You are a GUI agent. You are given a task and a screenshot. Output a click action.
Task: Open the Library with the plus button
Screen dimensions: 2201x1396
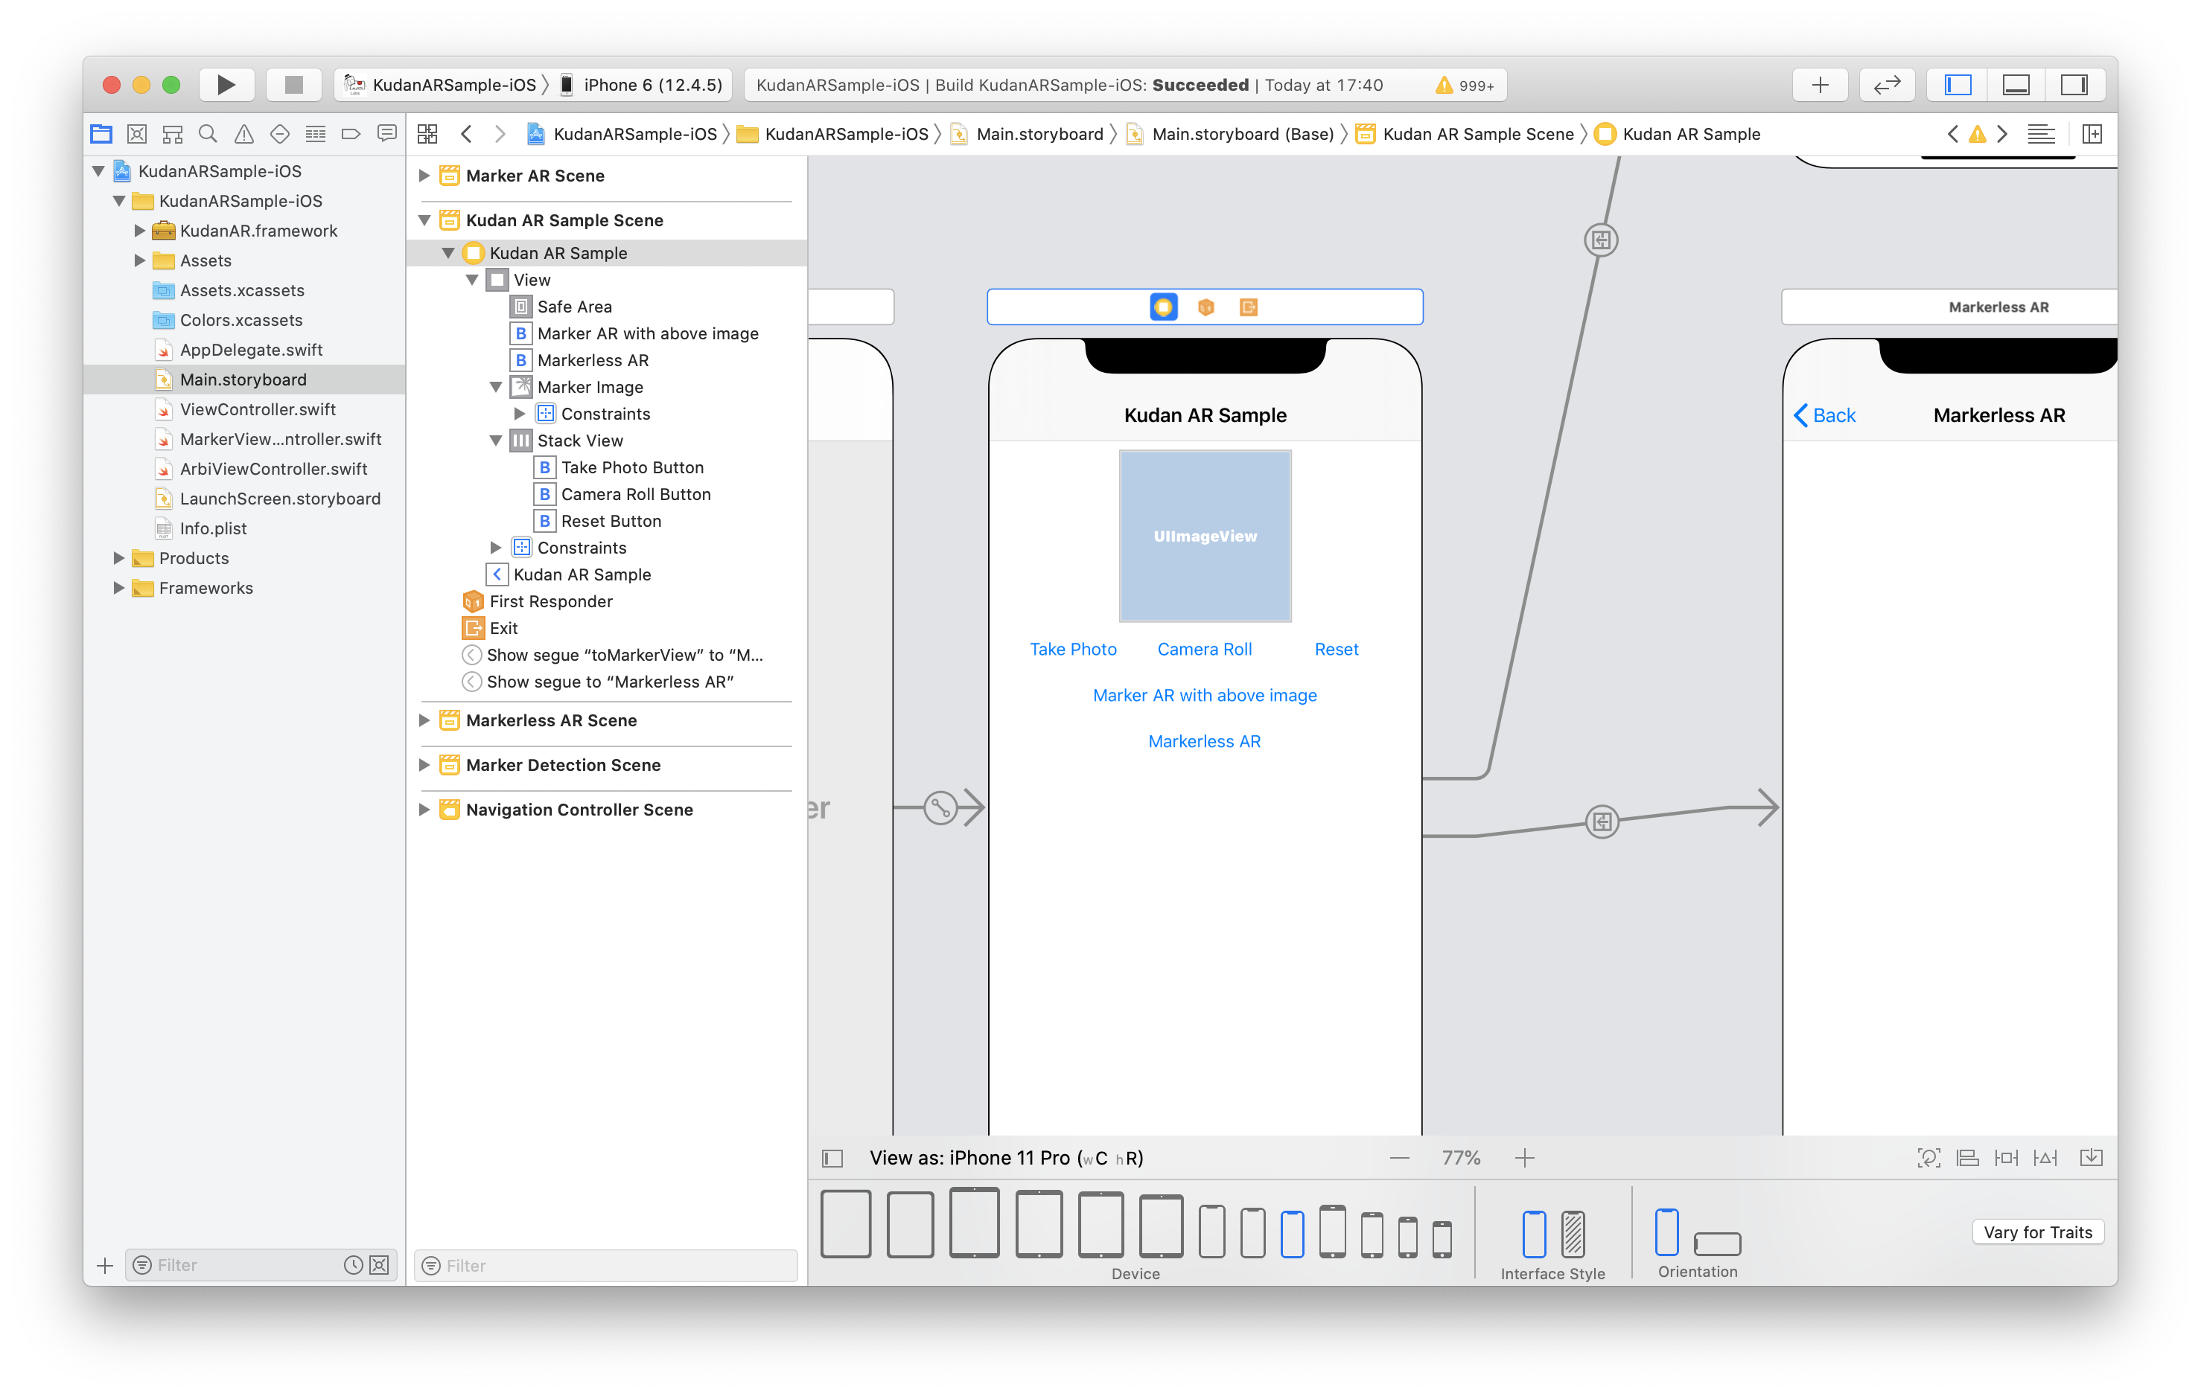[x=1820, y=85]
